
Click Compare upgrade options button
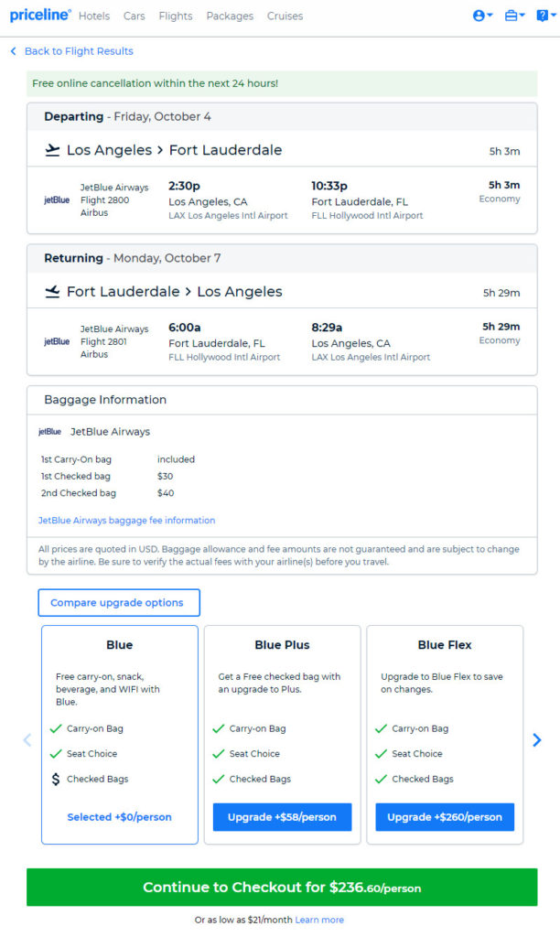pos(119,602)
